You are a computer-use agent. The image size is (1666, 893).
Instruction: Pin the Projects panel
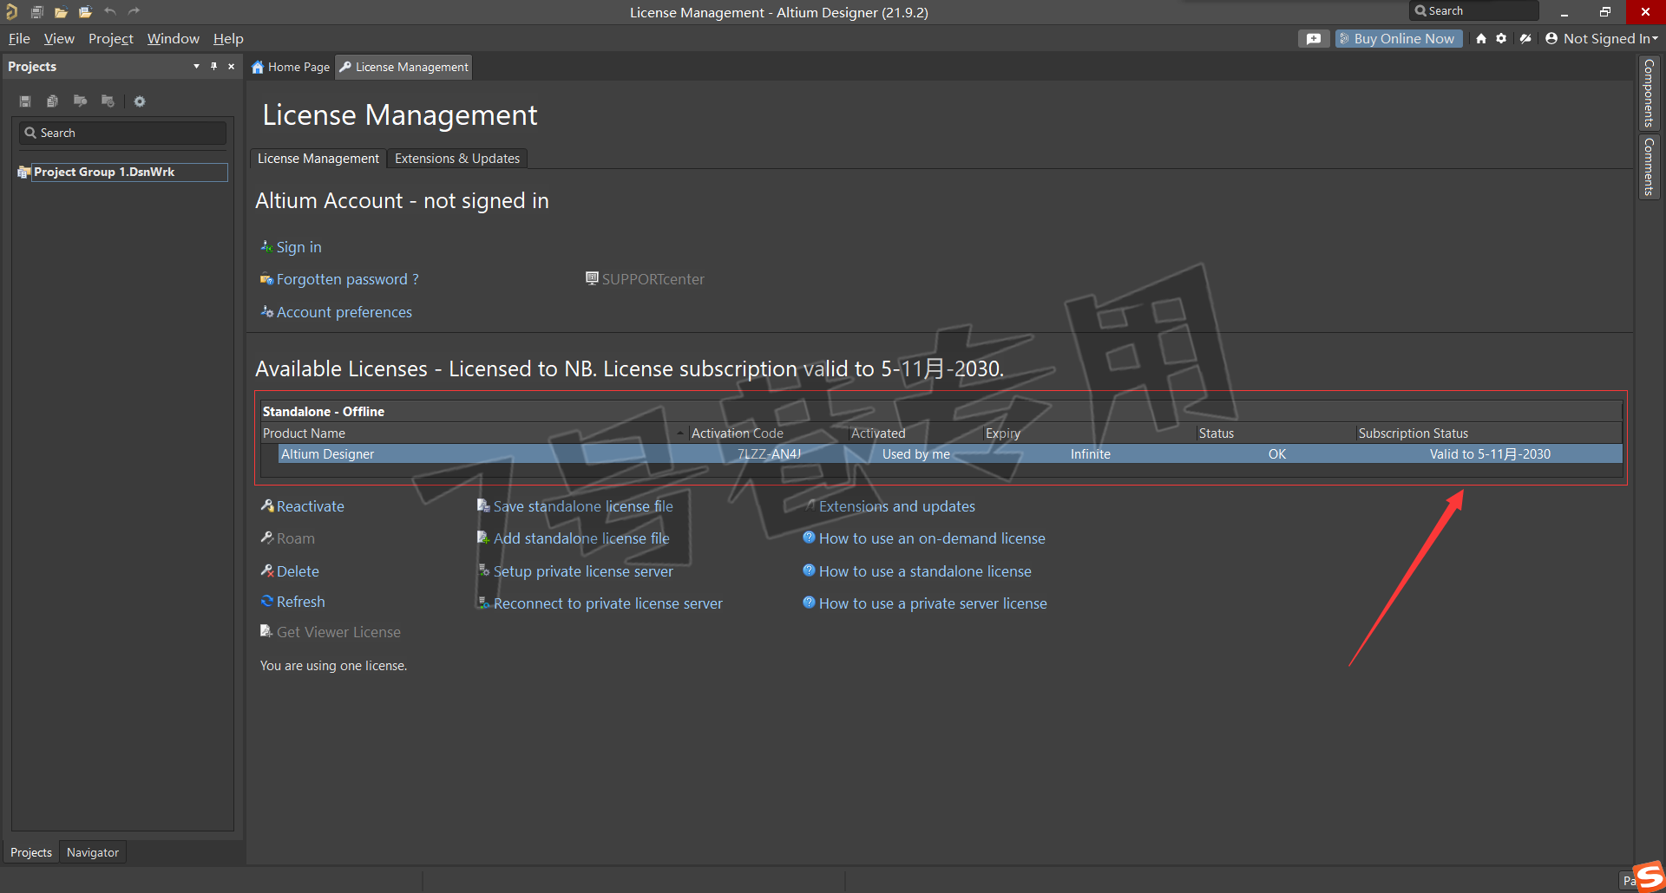[x=213, y=66]
